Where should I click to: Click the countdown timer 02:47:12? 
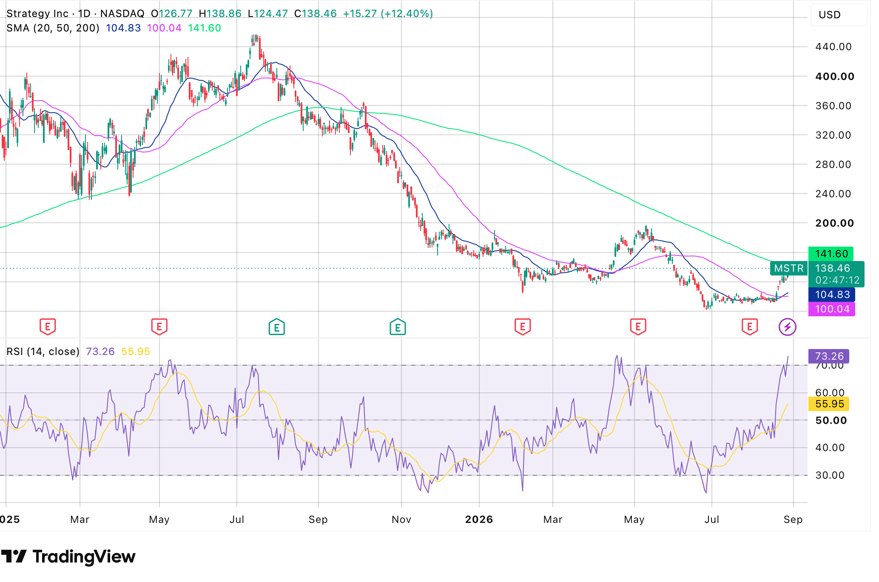pos(838,280)
